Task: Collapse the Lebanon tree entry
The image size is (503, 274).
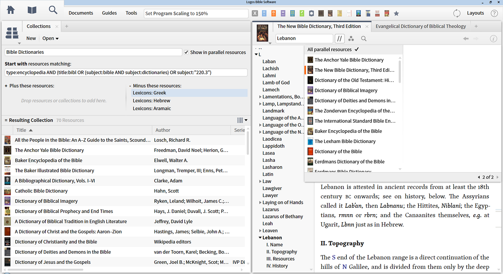Action: coord(260,237)
